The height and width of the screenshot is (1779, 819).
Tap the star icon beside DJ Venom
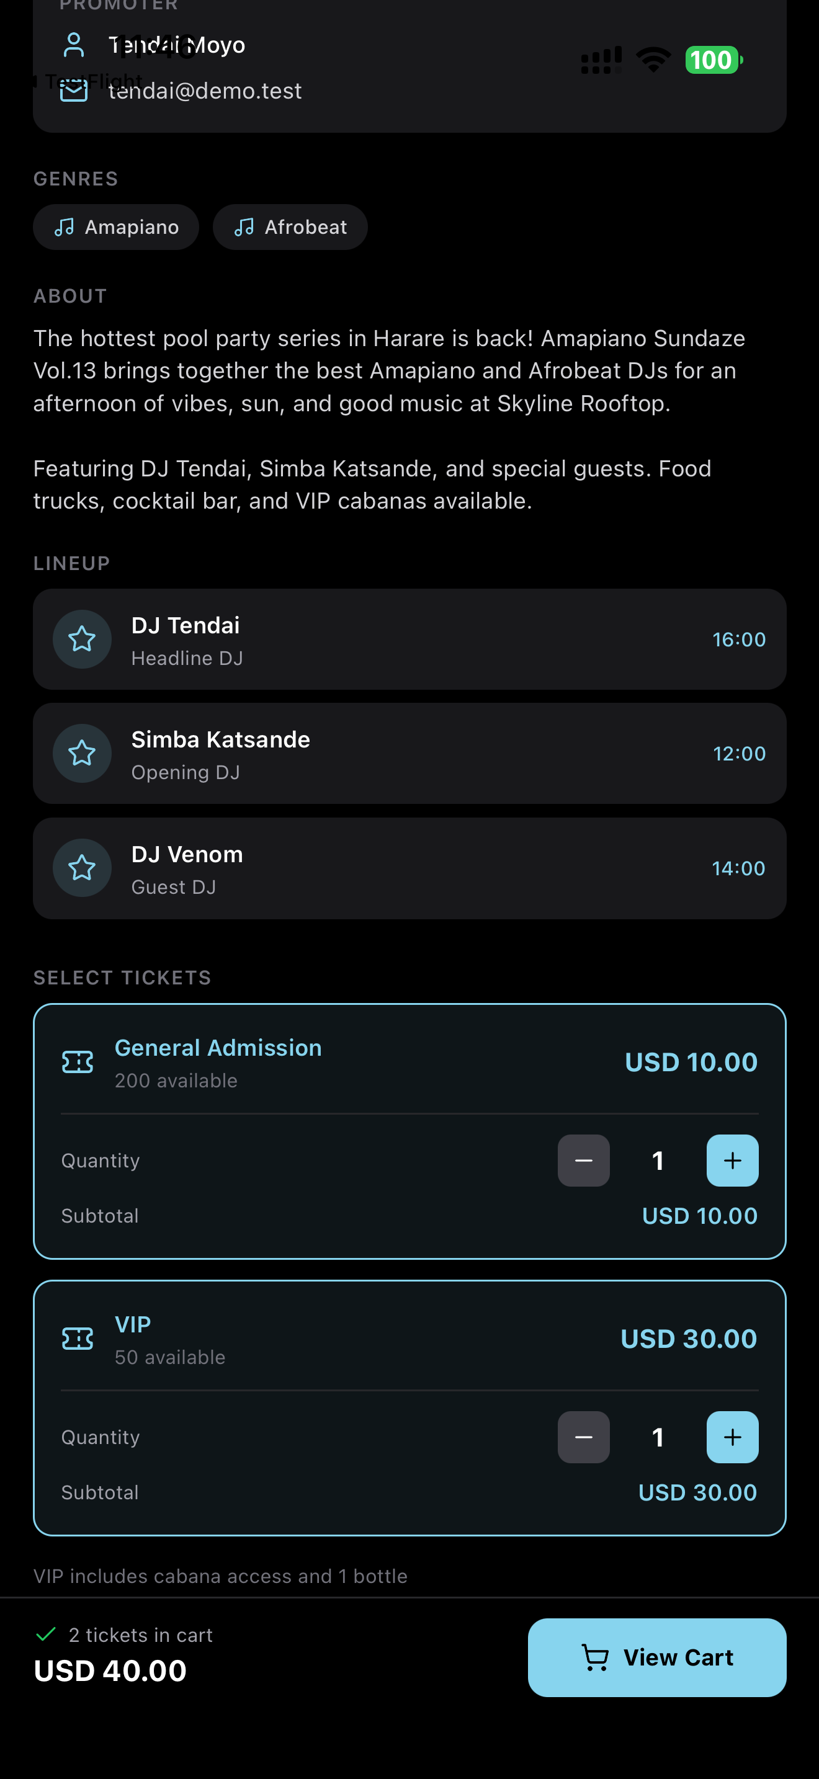click(x=82, y=867)
